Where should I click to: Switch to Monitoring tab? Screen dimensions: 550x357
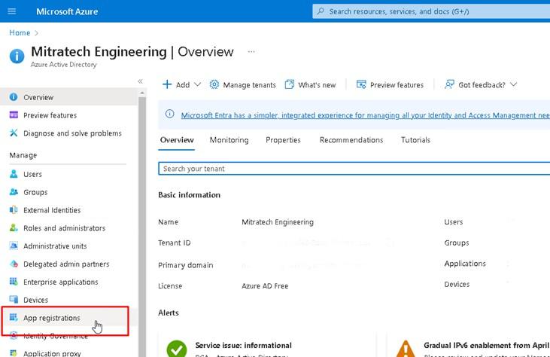[x=229, y=140]
